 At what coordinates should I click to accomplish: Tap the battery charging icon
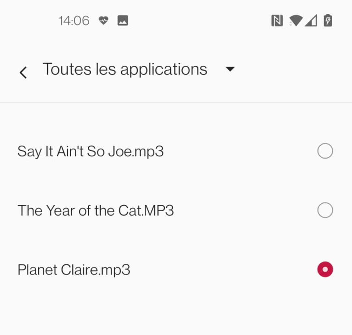pos(328,21)
